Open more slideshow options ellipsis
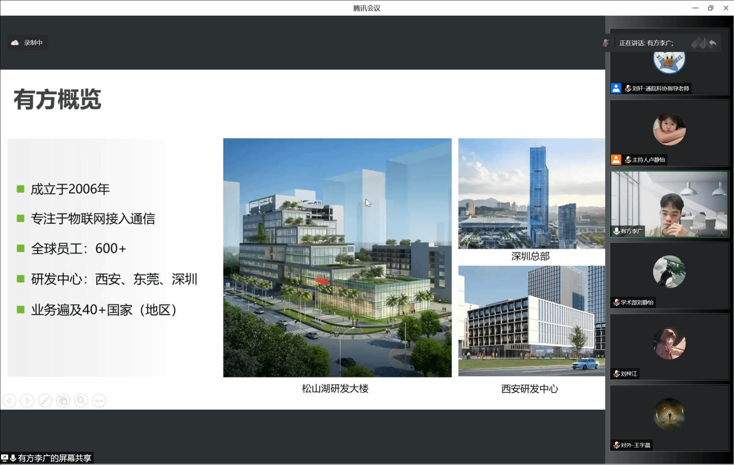 (x=99, y=400)
